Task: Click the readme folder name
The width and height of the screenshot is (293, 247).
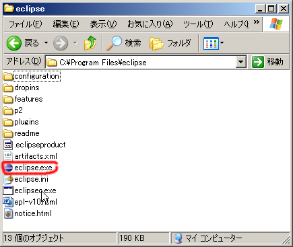Action: coord(27,133)
